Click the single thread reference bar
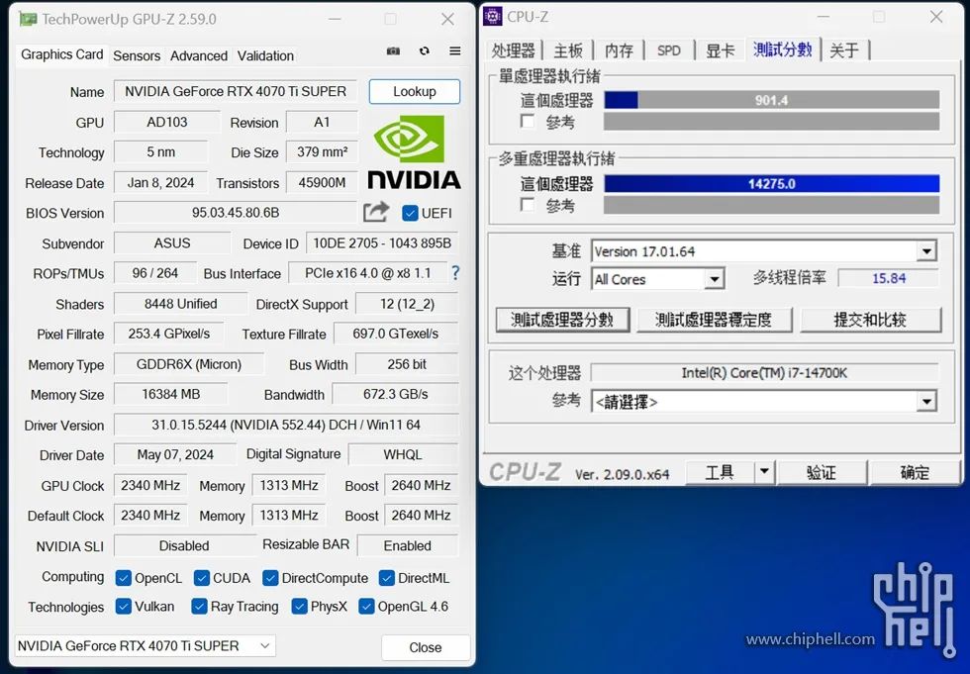The height and width of the screenshot is (674, 970). click(x=771, y=121)
